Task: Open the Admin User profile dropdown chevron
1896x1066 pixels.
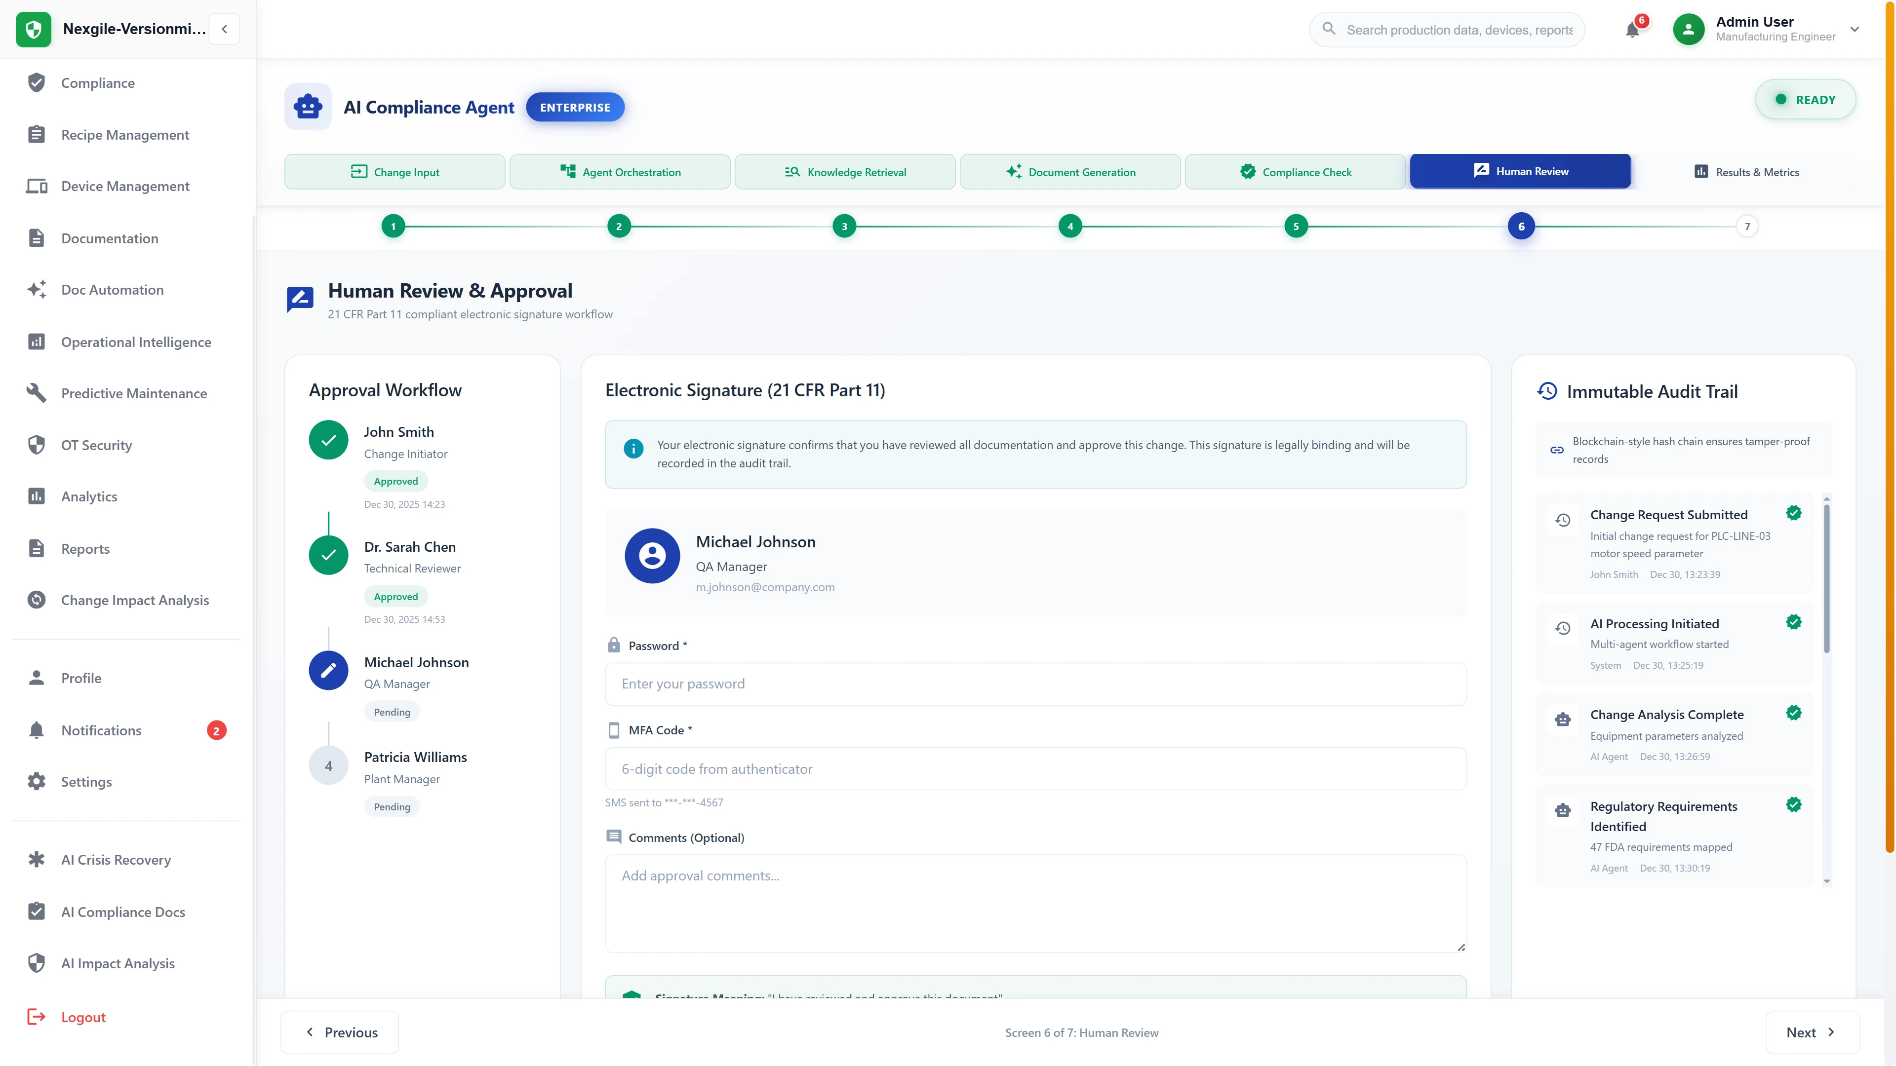Action: tap(1855, 30)
